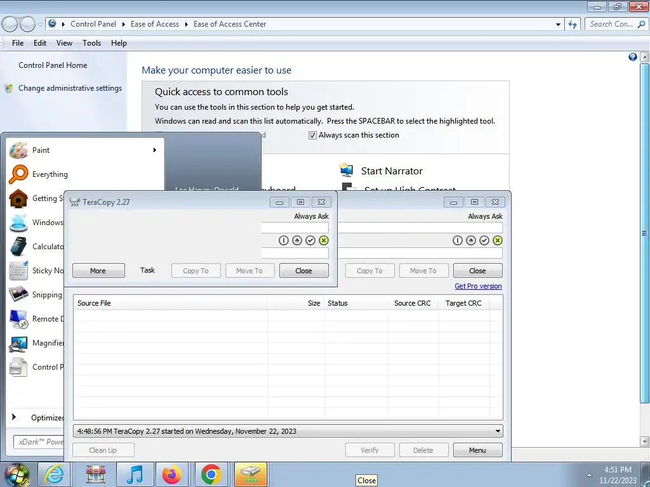Click the Clean Up button
The image size is (650, 487).
[x=103, y=450]
